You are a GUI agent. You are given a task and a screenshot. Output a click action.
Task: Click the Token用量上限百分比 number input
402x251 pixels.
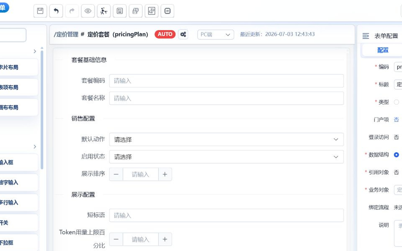pyautogui.click(x=141, y=239)
